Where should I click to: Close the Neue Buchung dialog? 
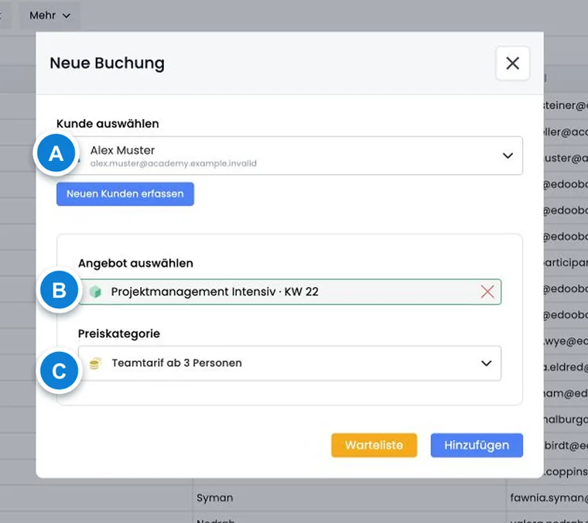tap(512, 63)
